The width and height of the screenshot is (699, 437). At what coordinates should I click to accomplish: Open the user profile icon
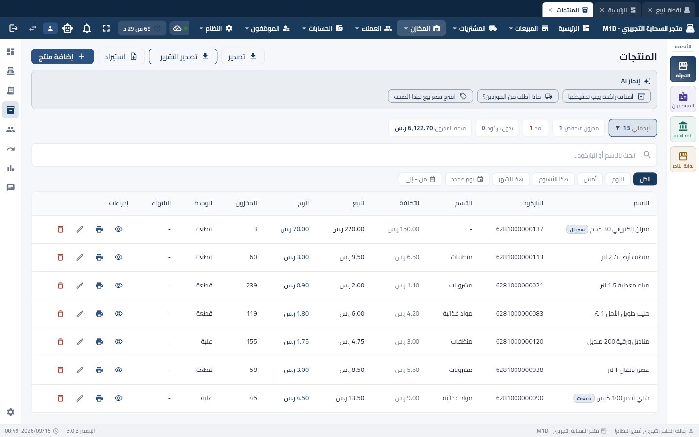50,29
